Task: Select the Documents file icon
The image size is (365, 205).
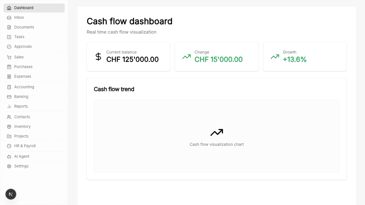Action: [9, 27]
